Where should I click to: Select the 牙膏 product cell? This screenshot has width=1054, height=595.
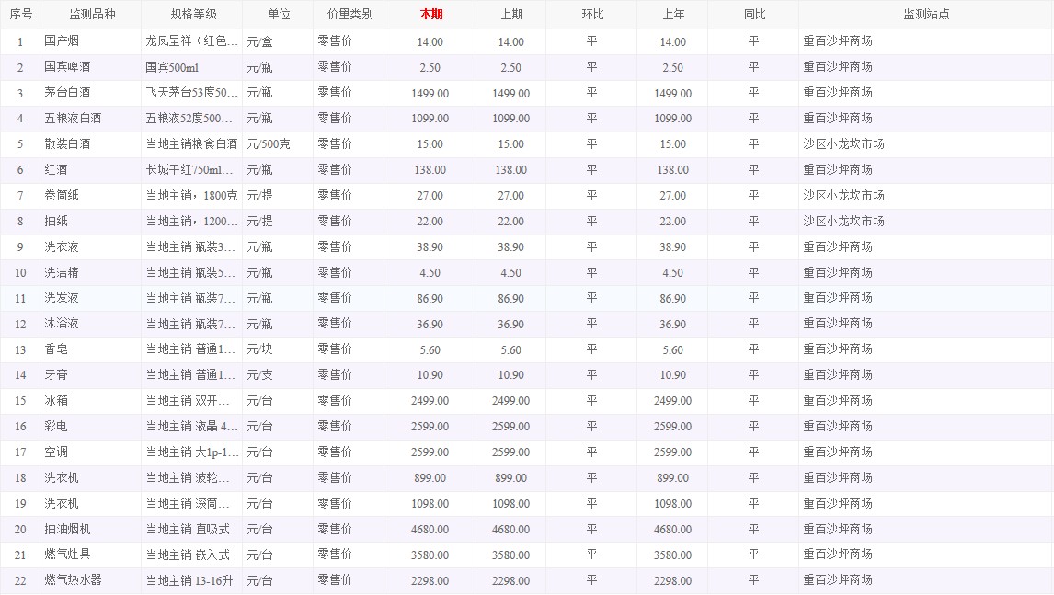(x=91, y=375)
